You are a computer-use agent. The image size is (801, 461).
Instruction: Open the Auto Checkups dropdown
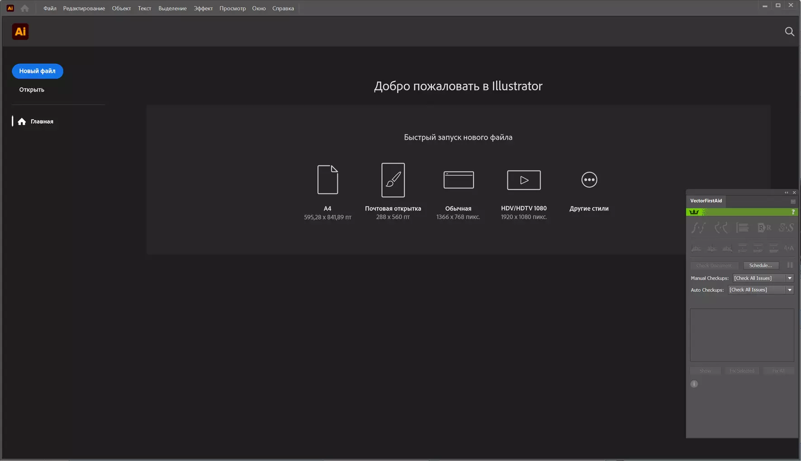coord(761,290)
